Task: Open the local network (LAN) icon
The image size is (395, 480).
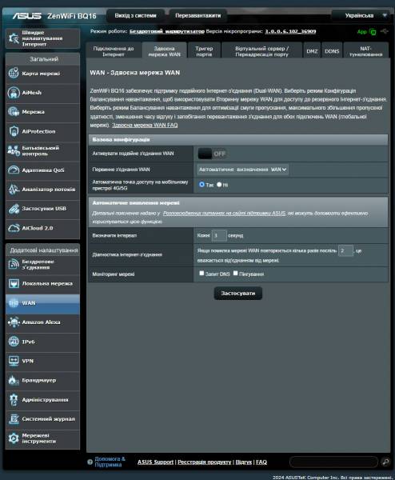Action: (x=14, y=283)
